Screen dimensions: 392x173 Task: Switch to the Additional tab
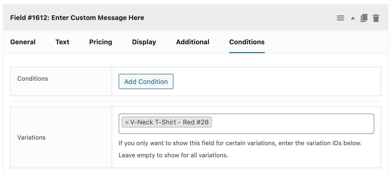point(192,42)
